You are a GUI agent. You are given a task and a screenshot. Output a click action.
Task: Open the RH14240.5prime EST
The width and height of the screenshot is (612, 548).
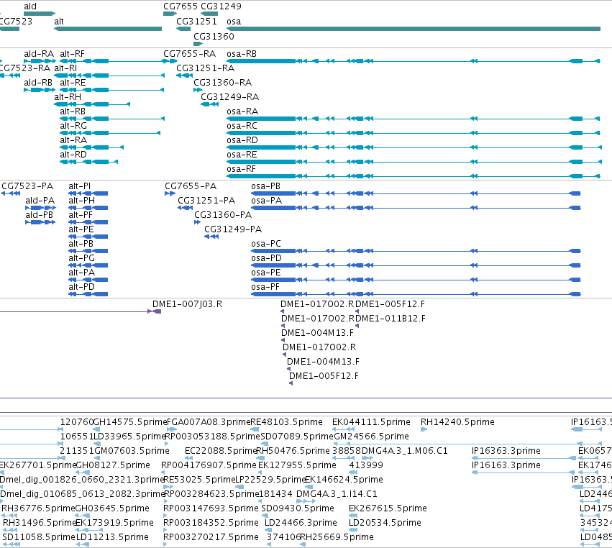click(457, 422)
